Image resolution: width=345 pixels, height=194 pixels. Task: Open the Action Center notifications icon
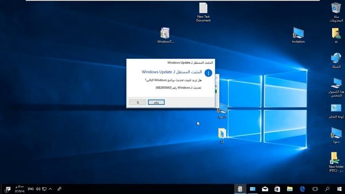pos(8,189)
